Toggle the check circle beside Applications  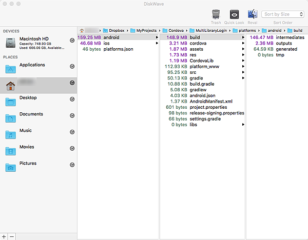tap(72, 66)
